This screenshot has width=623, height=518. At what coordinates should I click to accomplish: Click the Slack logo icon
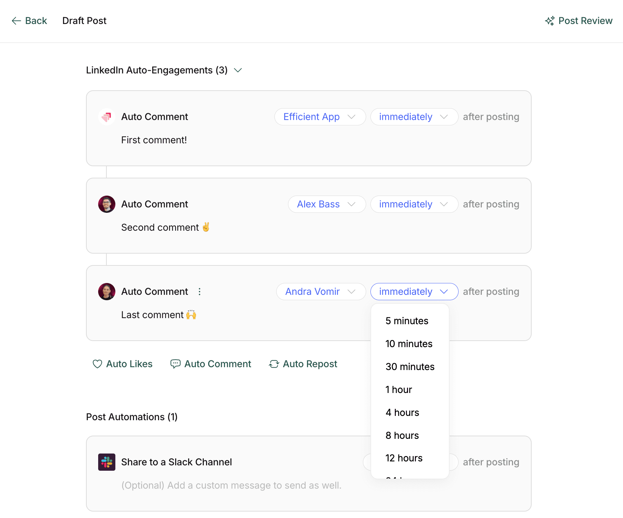107,462
